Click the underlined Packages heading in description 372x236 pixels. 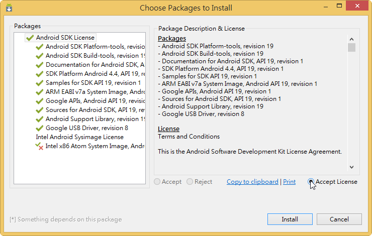(172, 38)
